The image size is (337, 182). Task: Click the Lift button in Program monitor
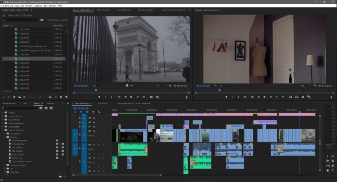coord(290,97)
